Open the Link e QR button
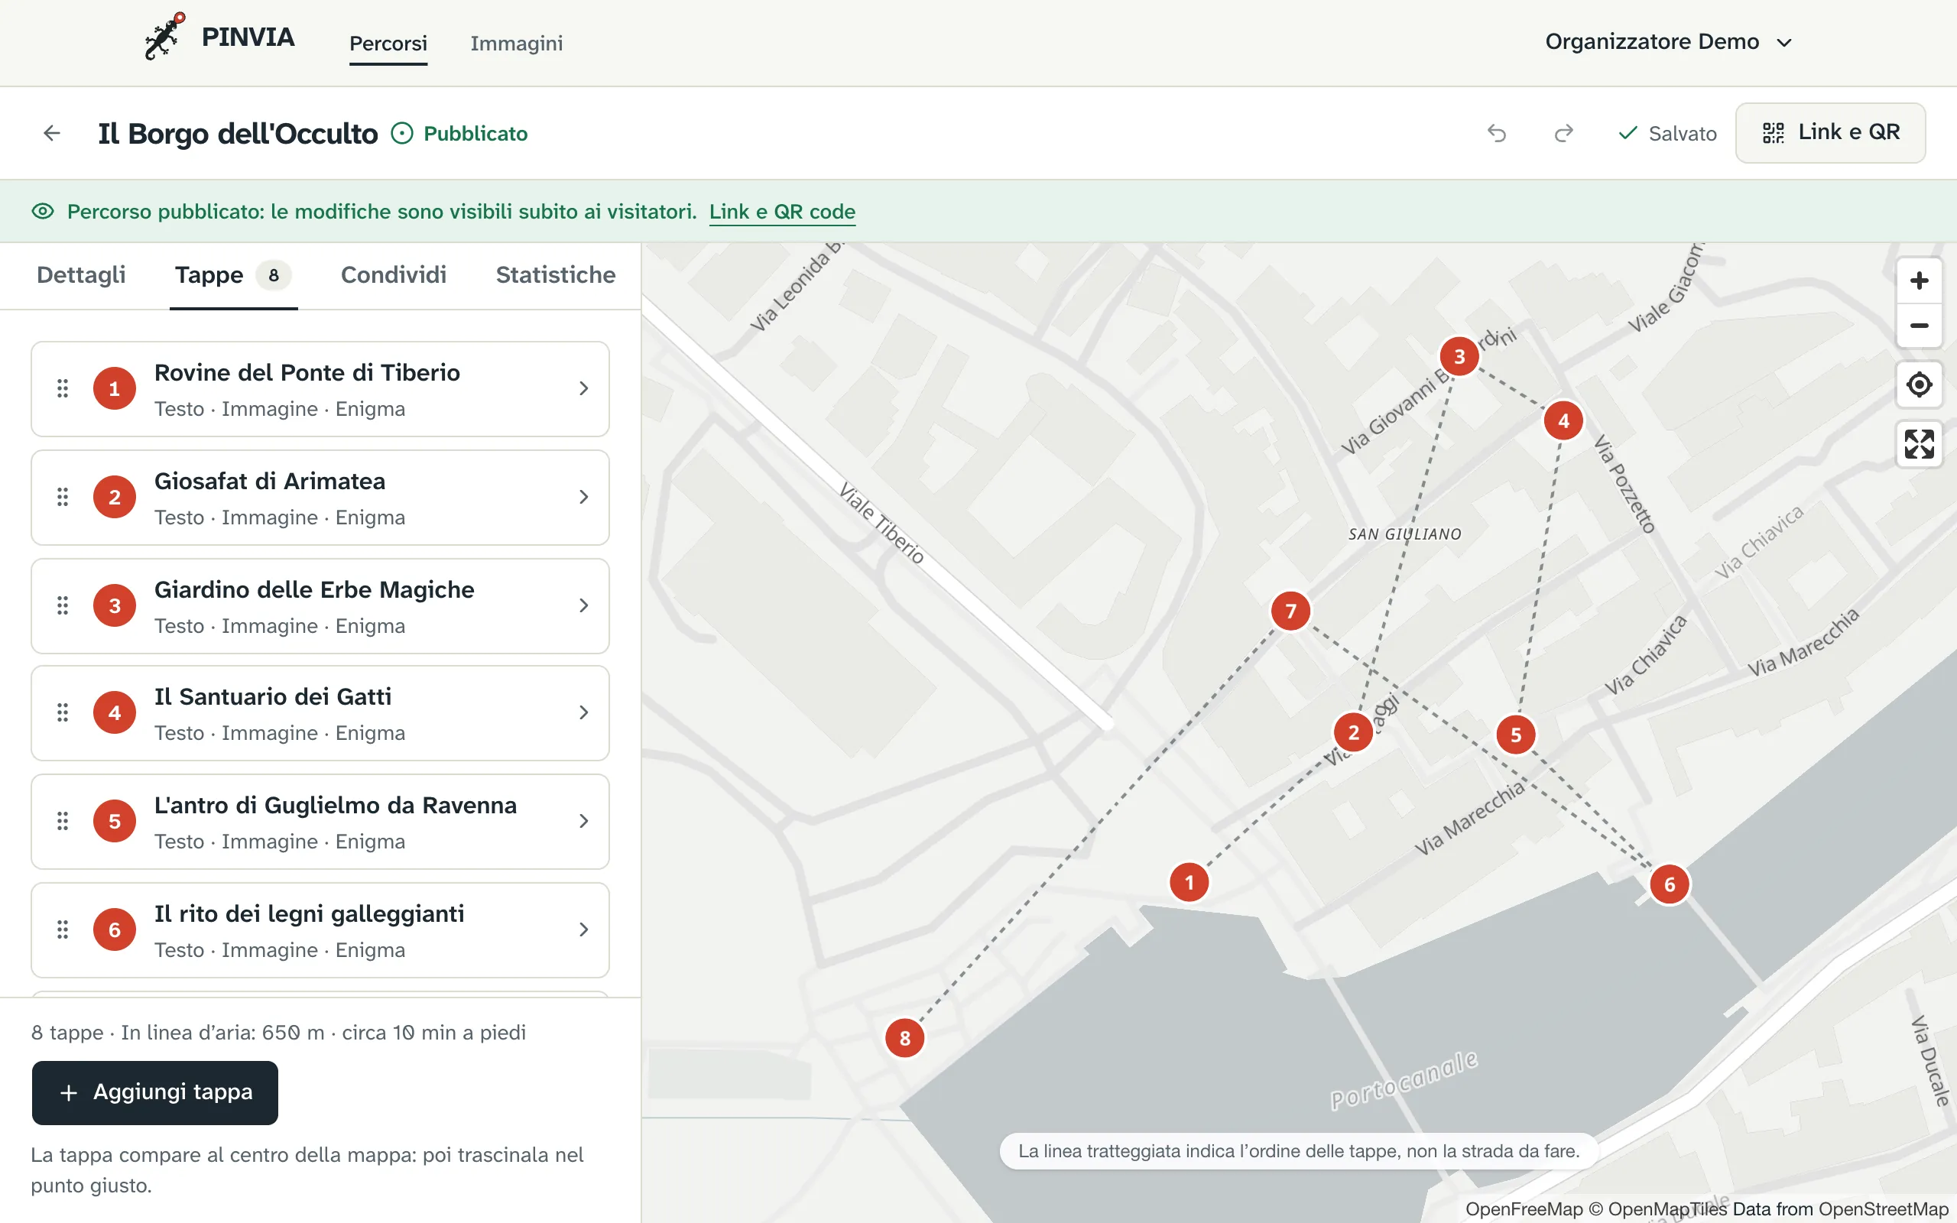Screen dimensions: 1957x1223 pyautogui.click(x=1830, y=133)
